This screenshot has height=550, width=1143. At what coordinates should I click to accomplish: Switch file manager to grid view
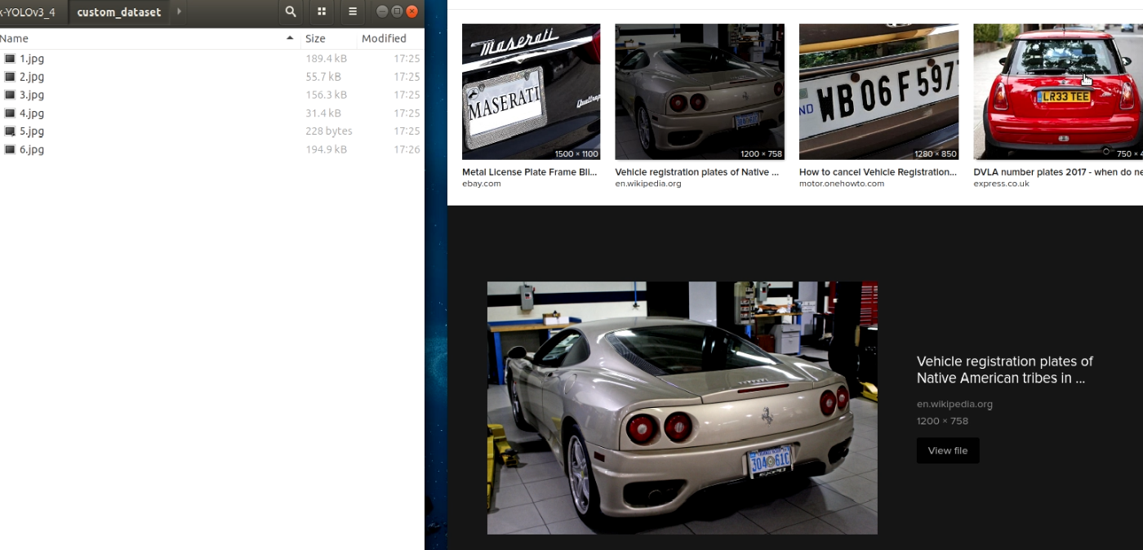coord(322,11)
